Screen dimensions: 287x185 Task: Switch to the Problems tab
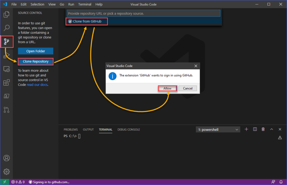[x=71, y=129]
